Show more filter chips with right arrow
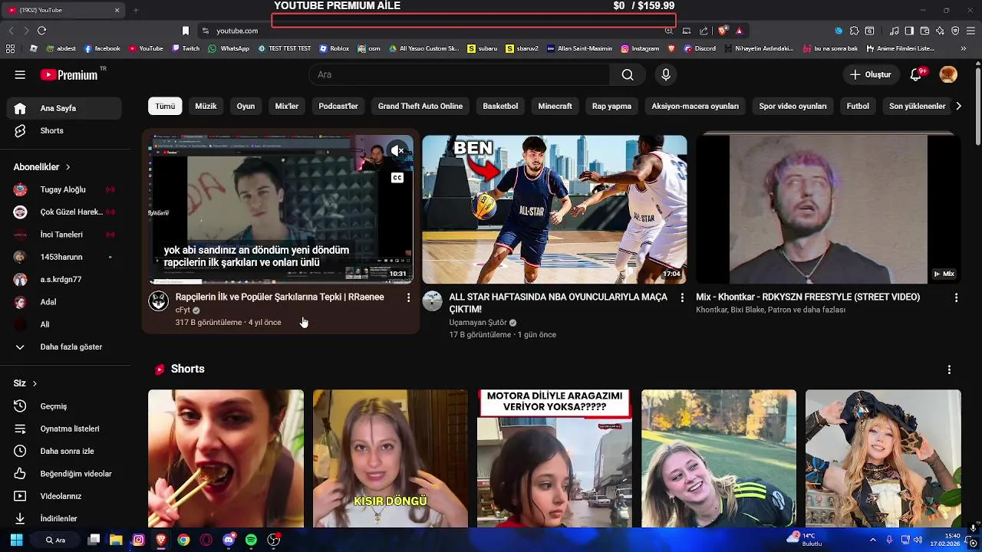The width and height of the screenshot is (982, 552). (x=958, y=107)
